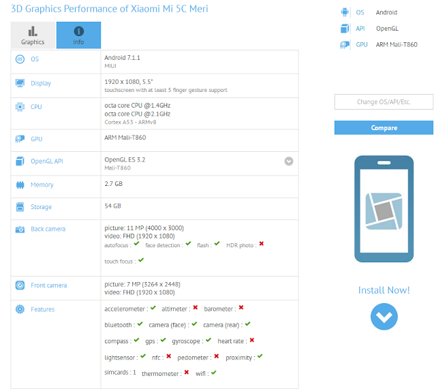Select the Info tab
Viewport: 436px width, 391px height.
(79, 35)
